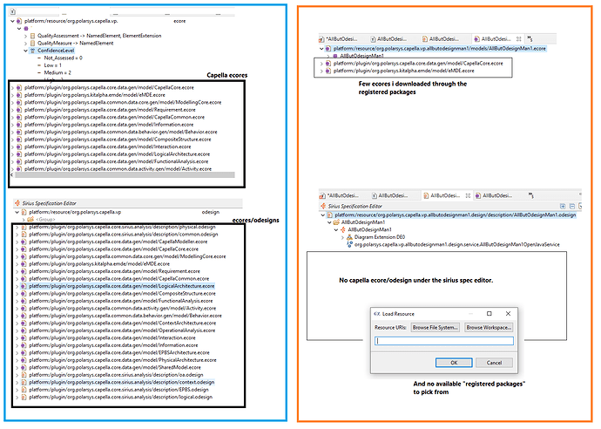Viewport: 601px width, 429px height.
Task: Click the ContextArchitecture.ecore file icon
Action: [24, 323]
